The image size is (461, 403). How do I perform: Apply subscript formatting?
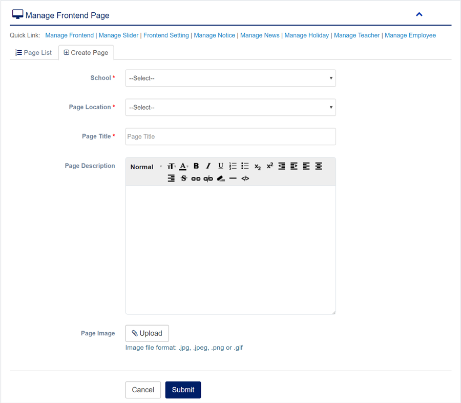pyautogui.click(x=258, y=167)
